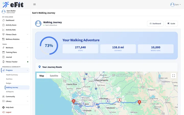Click the "Your Walking Adventure" heading
The width and height of the screenshot is (184, 115).
(81, 40)
